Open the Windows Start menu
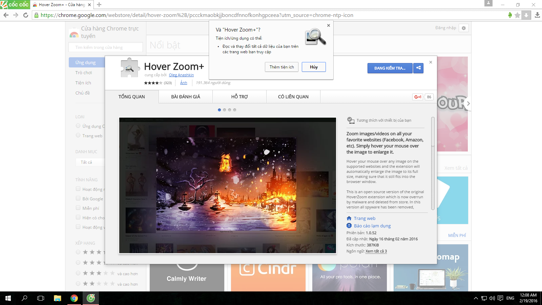Image resolution: width=542 pixels, height=305 pixels. coord(8,298)
